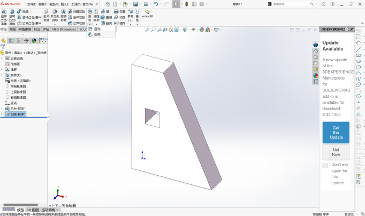Select the 放样切除 lofted cut tool
The image size is (365, 216).
click(77, 17)
